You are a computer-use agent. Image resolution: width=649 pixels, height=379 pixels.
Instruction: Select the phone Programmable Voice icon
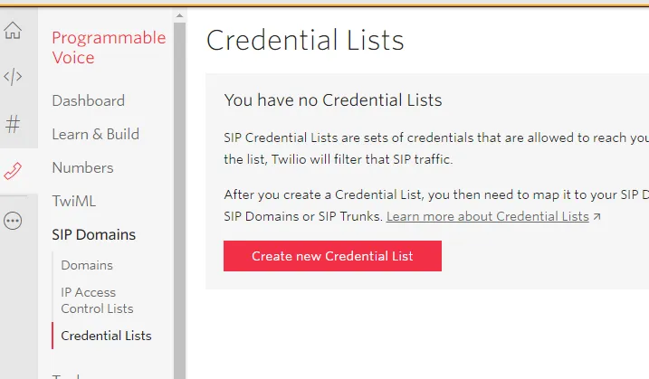13,170
